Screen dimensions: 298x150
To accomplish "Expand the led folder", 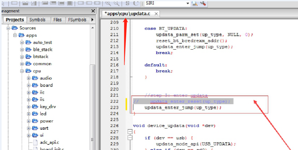I will click(x=28, y=114).
